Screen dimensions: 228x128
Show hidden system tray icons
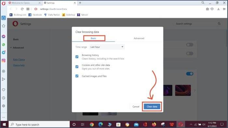coord(191,124)
